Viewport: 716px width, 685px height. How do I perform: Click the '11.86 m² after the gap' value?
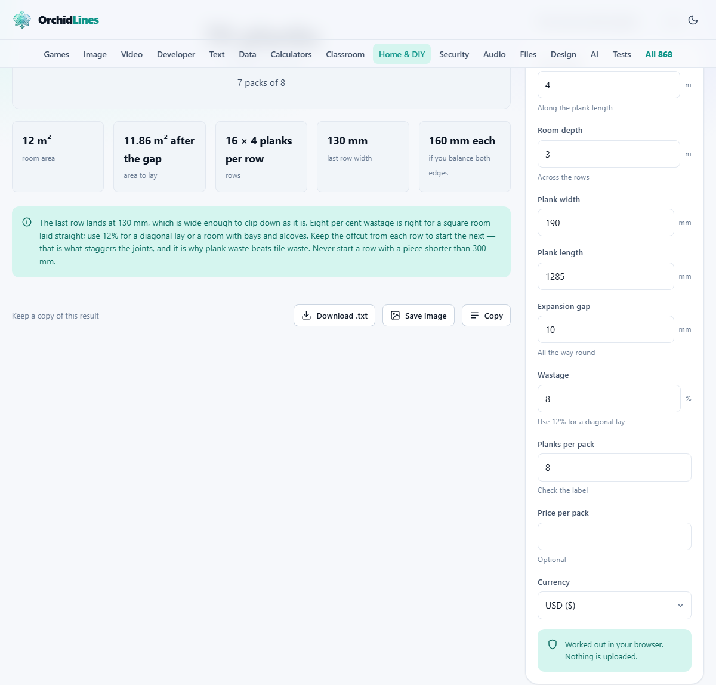159,149
